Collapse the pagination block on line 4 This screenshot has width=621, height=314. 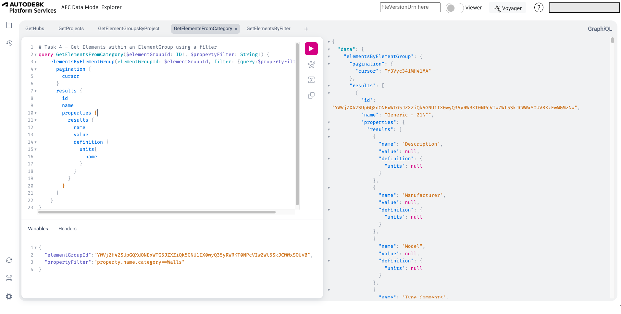(x=36, y=69)
